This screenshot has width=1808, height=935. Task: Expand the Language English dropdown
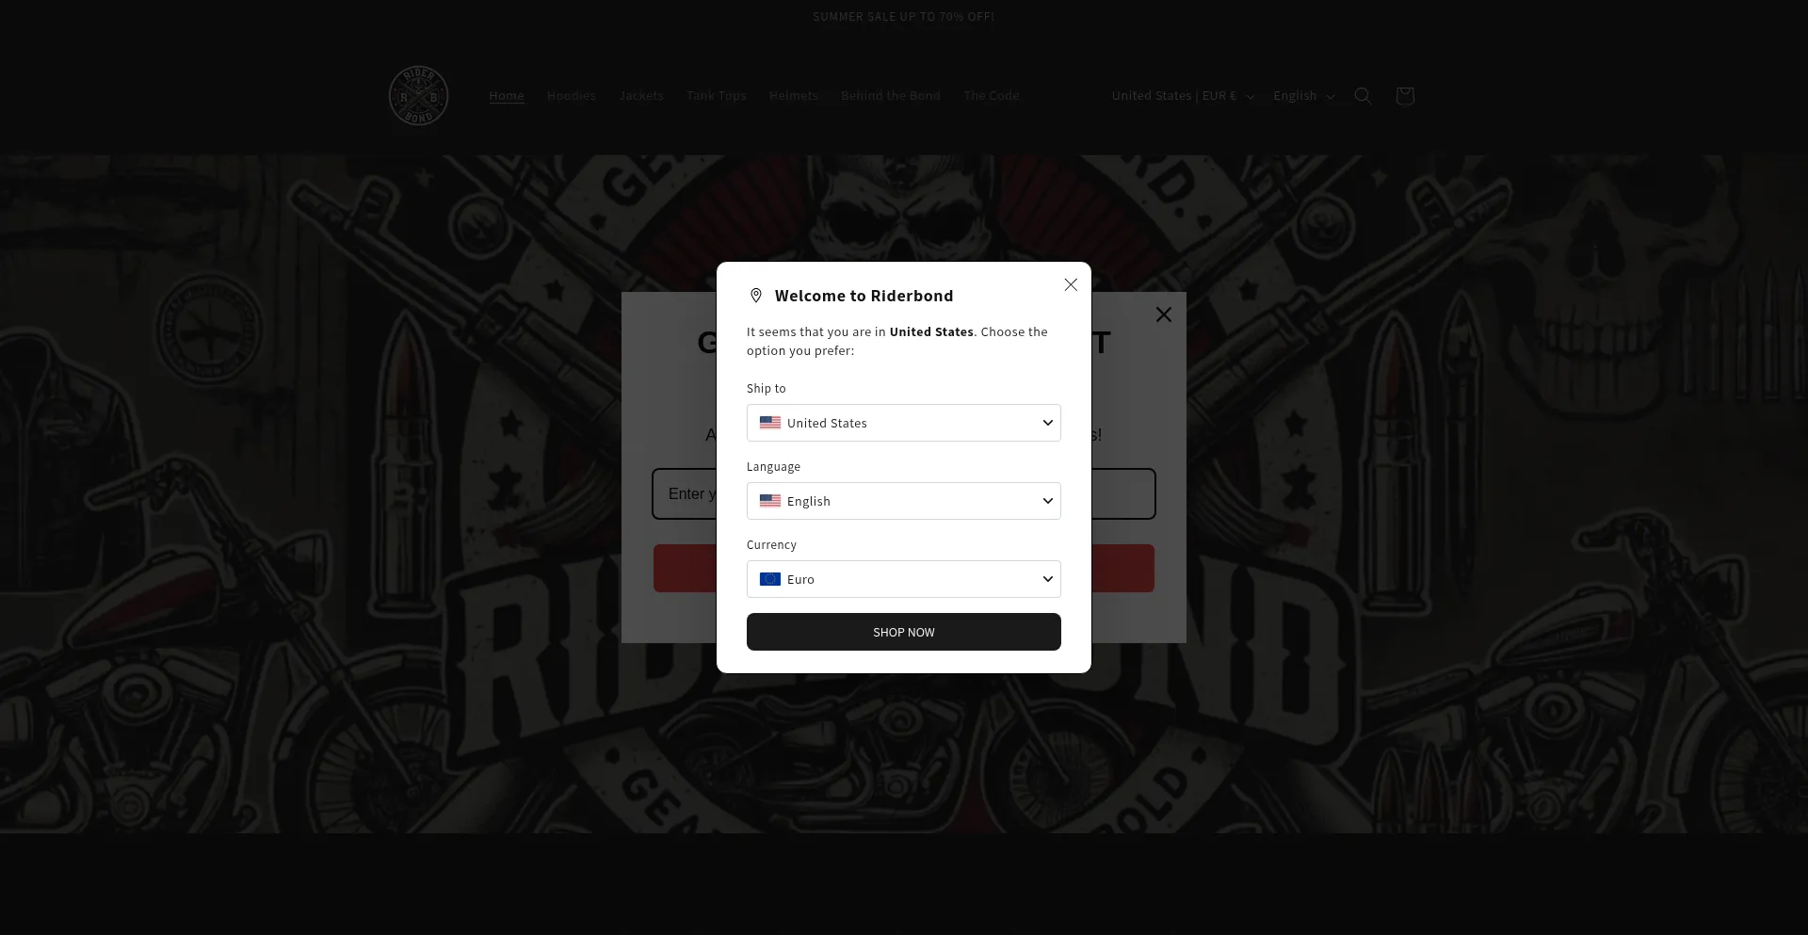(904, 501)
